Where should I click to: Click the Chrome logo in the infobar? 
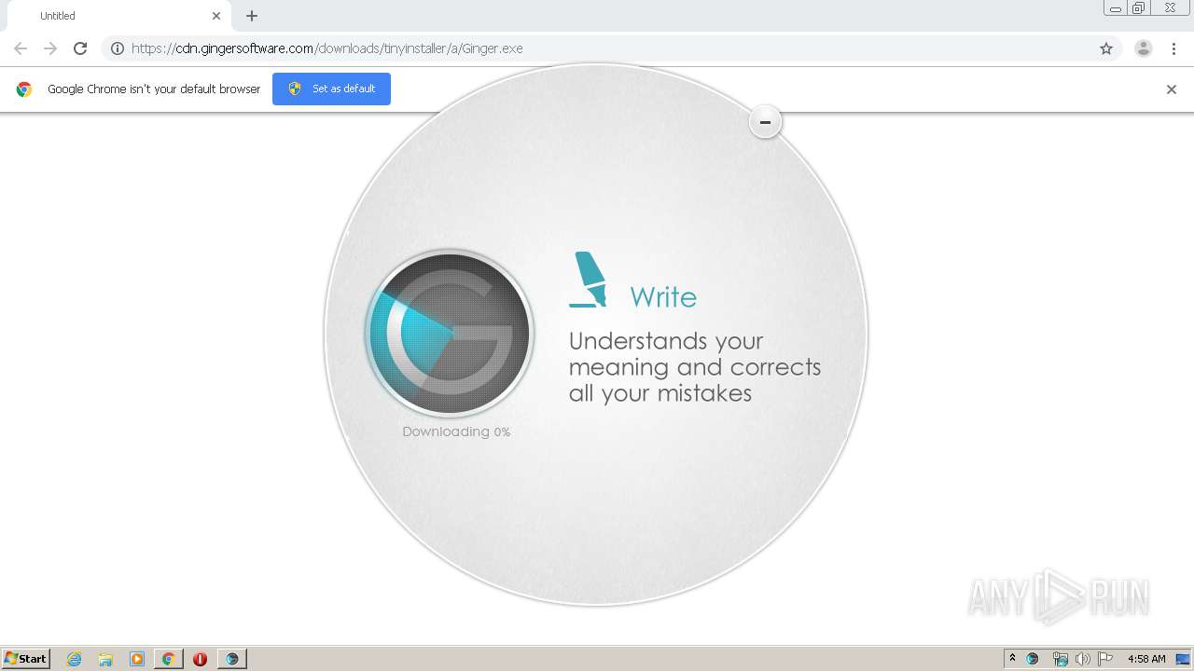coord(24,89)
